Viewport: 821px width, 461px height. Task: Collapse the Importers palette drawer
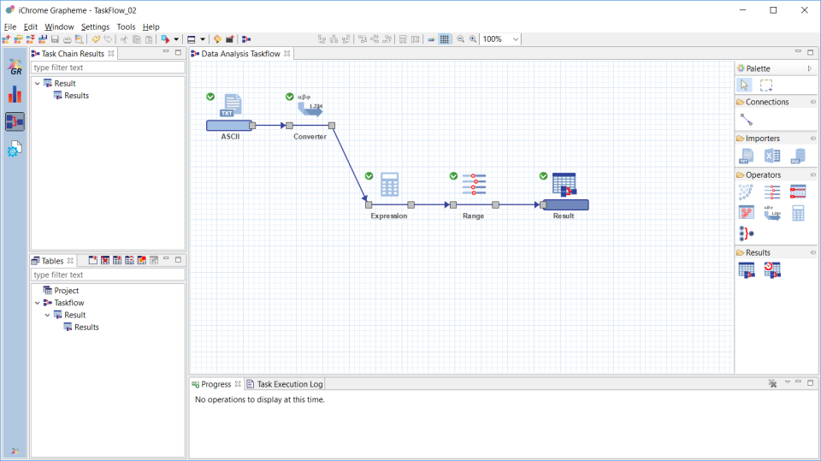click(813, 139)
